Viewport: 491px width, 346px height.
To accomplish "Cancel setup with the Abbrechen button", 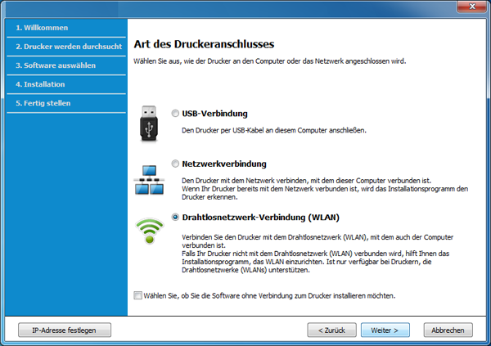I will [x=448, y=330].
